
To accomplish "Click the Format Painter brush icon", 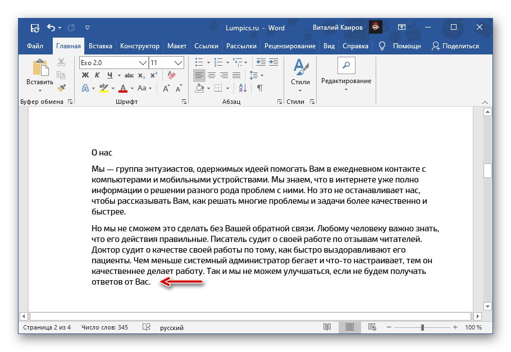I will coord(62,88).
